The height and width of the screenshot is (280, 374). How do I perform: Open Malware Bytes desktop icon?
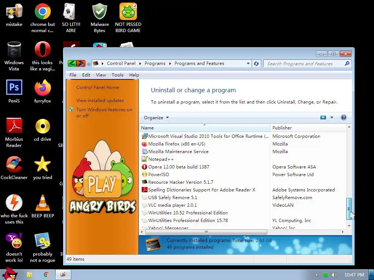point(99,17)
